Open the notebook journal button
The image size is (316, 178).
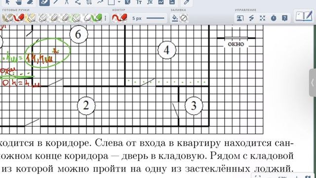click(x=304, y=16)
